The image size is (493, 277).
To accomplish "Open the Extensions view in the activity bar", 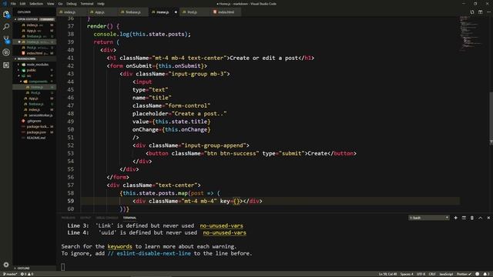I will [x=6, y=65].
